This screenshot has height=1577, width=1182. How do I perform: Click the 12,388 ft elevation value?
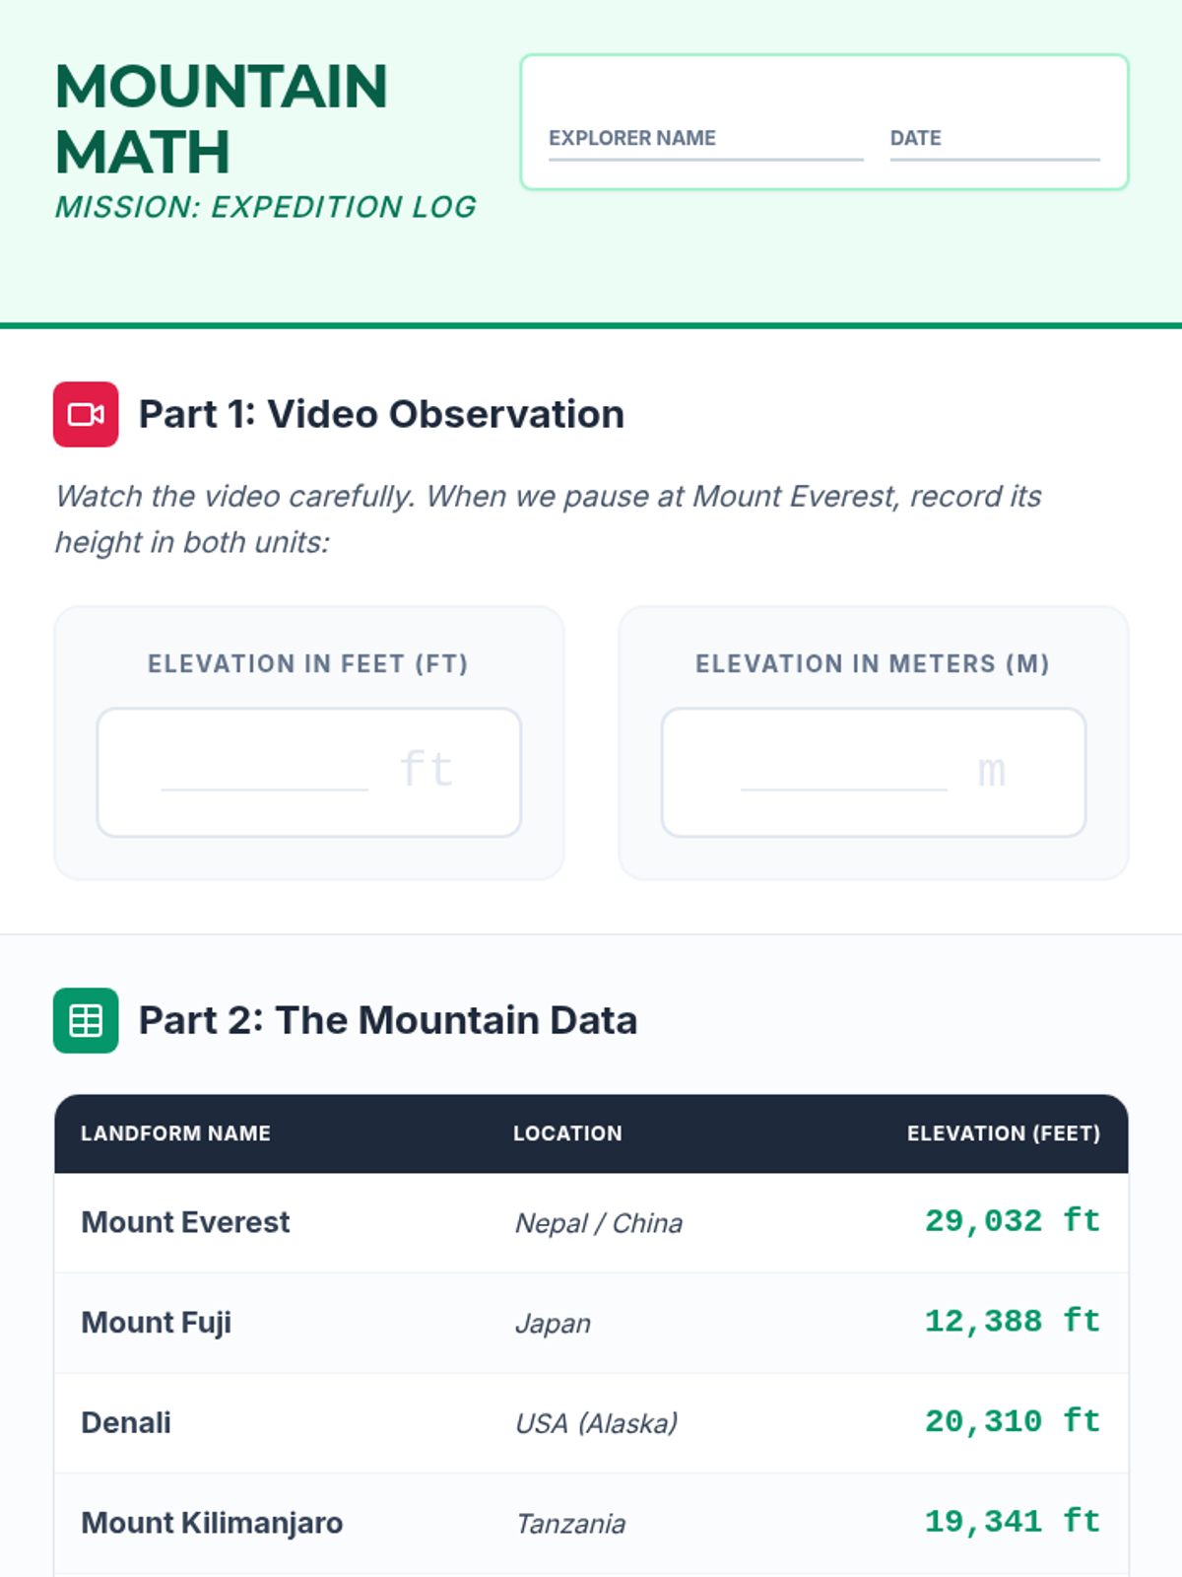pos(1012,1322)
